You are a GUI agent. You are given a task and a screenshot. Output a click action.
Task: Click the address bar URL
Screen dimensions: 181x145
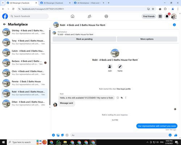pyautogui.click(x=43, y=9)
